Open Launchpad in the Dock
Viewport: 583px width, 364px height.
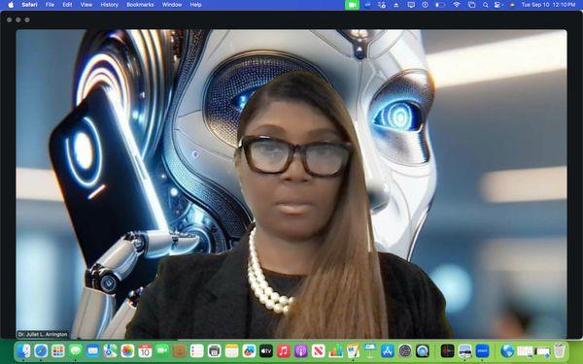(58, 350)
